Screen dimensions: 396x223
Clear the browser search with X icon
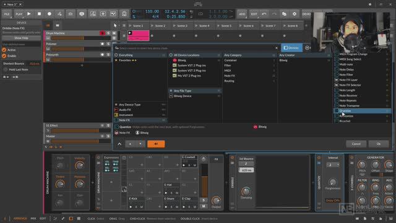point(277,48)
